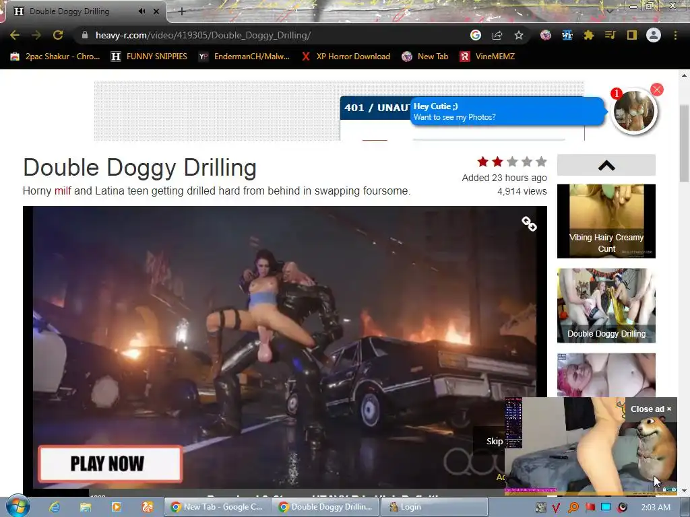View site information via the lock icon

pyautogui.click(x=85, y=35)
